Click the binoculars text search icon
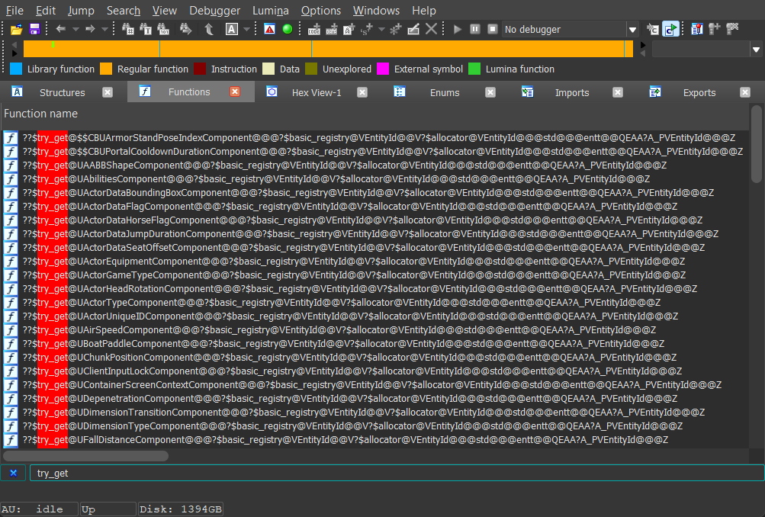The image size is (765, 517). [146, 29]
